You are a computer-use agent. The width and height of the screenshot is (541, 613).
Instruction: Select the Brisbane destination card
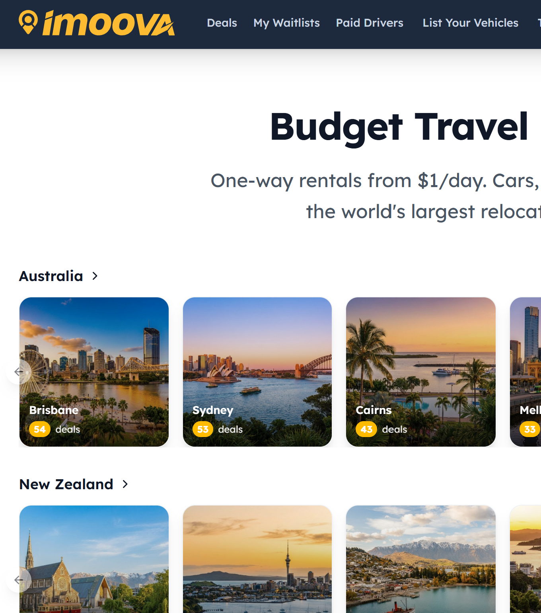[x=94, y=372]
